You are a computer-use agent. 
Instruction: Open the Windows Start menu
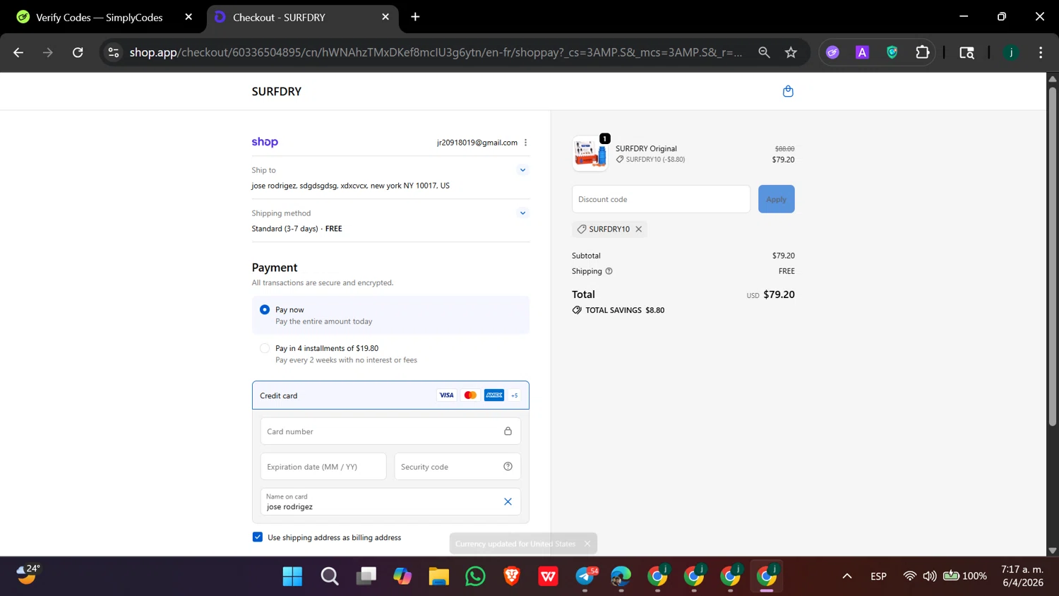coord(292,576)
